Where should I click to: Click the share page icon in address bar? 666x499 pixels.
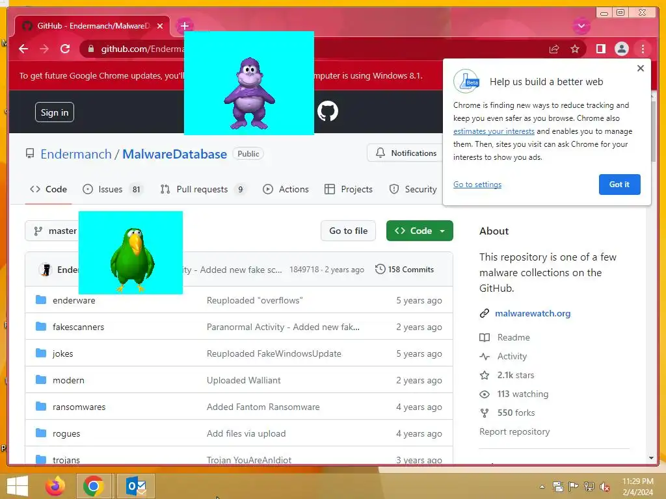pos(554,49)
